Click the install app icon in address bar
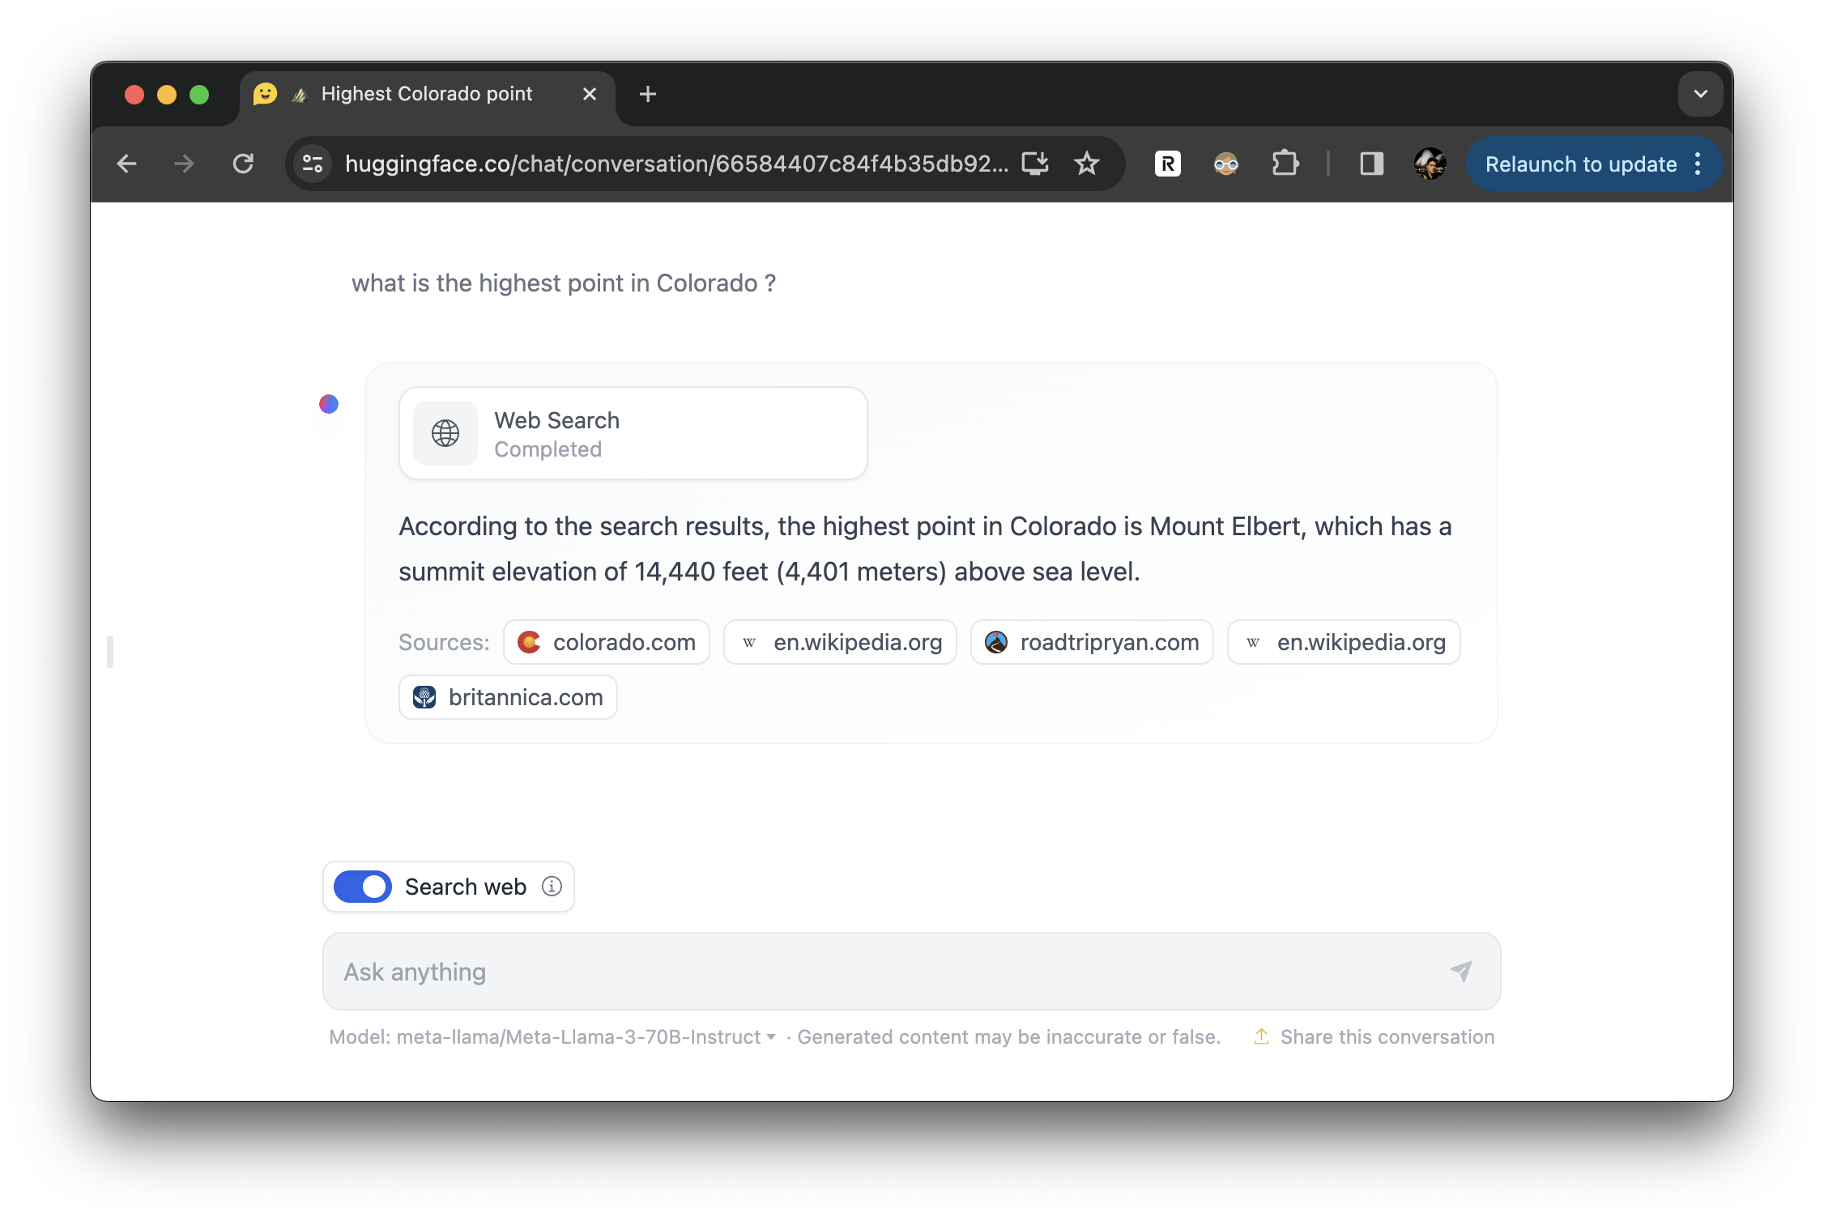 coord(1035,164)
